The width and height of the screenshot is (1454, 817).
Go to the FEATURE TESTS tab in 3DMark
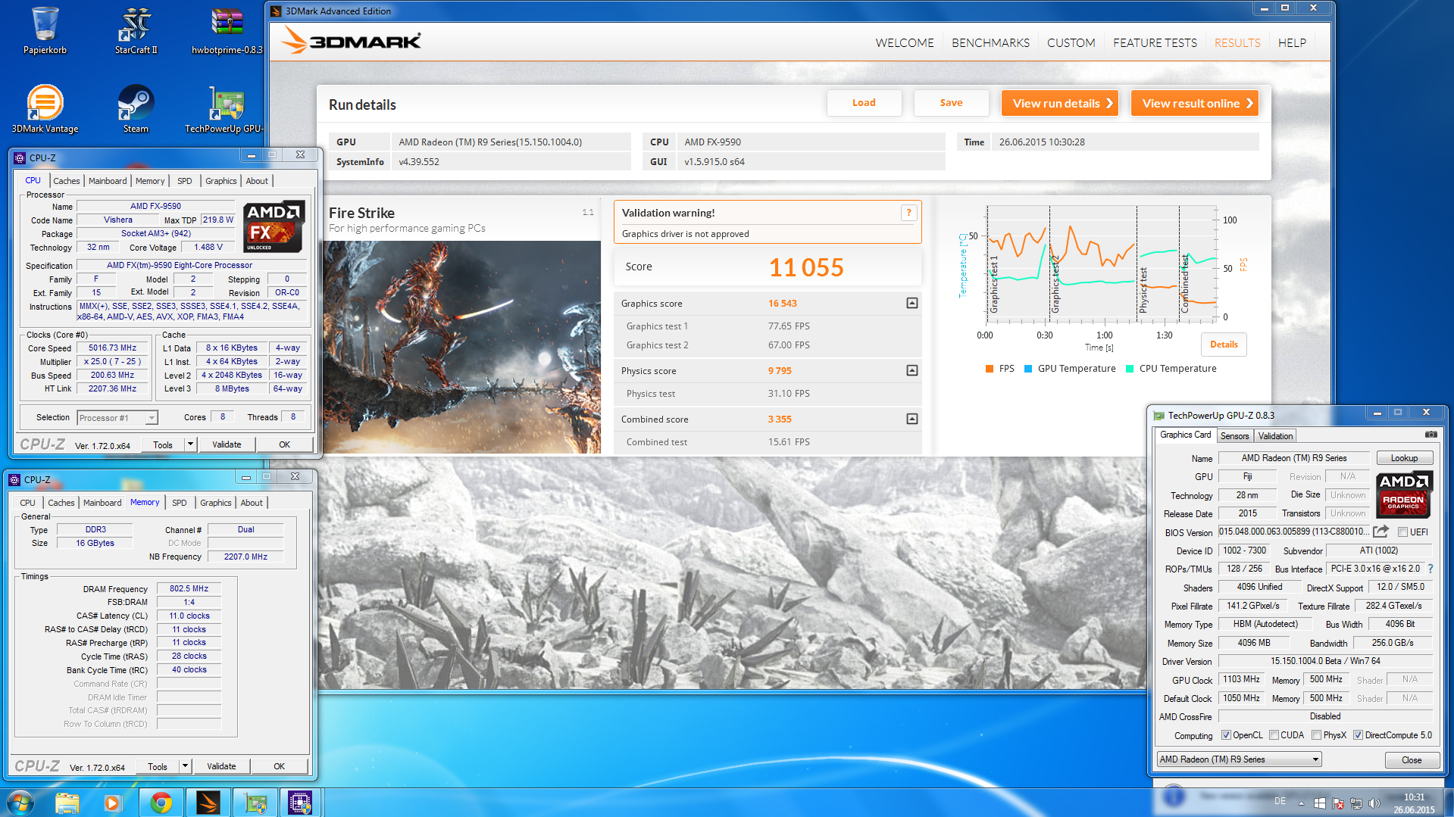click(1155, 42)
